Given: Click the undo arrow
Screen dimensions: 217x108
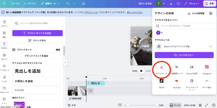Looking at the screenshot, I should coord(68,4).
